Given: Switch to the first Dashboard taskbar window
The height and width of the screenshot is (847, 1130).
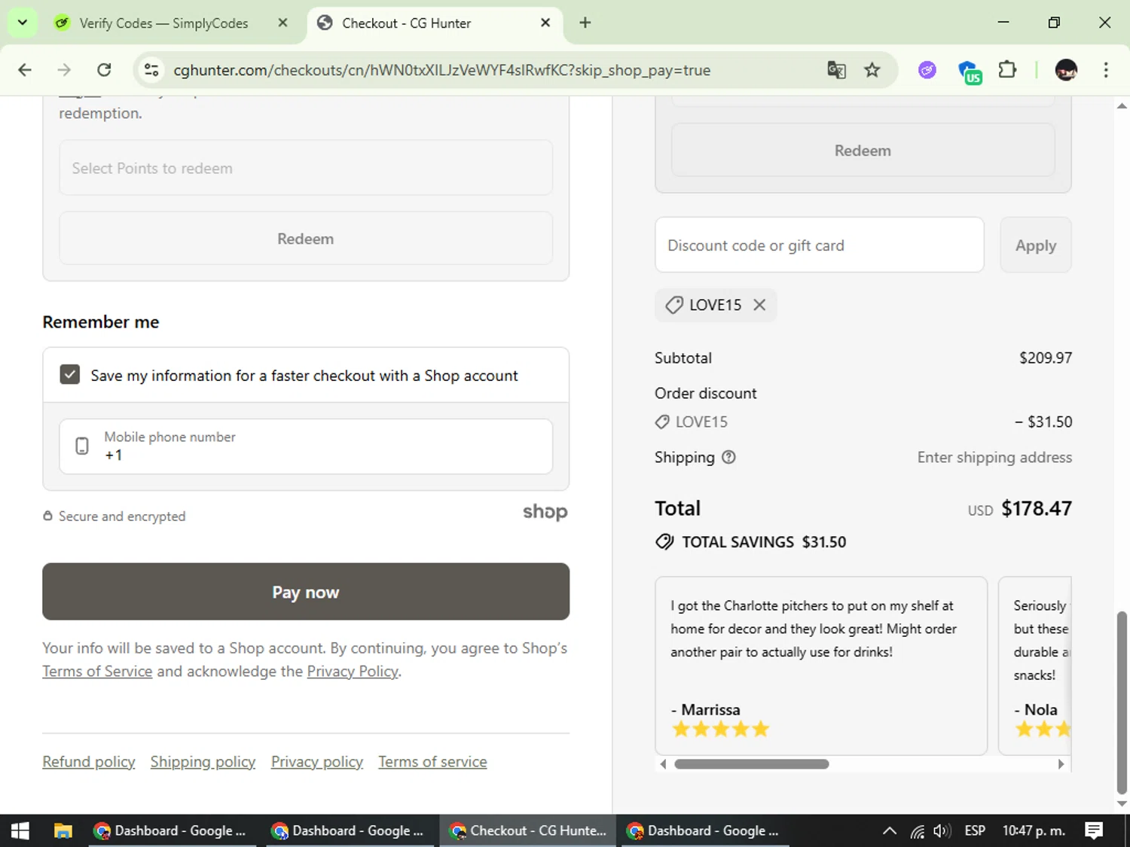Looking at the screenshot, I should coord(171,830).
